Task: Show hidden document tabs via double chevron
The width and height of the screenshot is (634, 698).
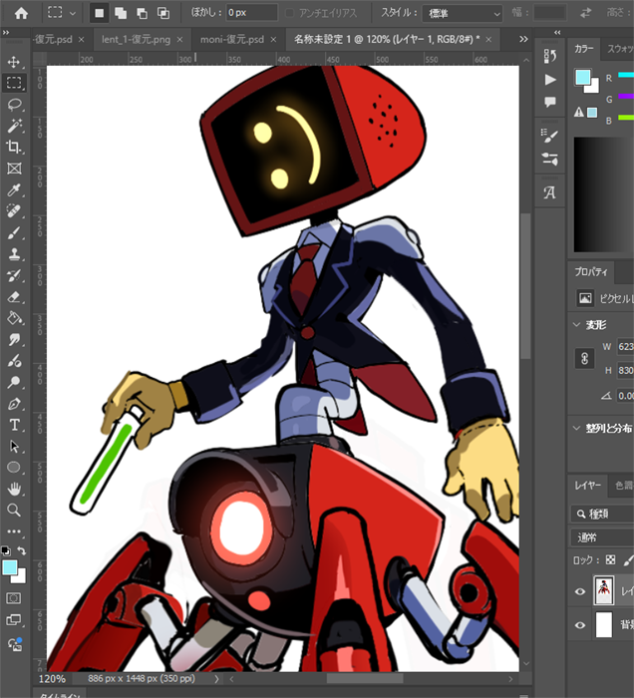Action: (523, 39)
